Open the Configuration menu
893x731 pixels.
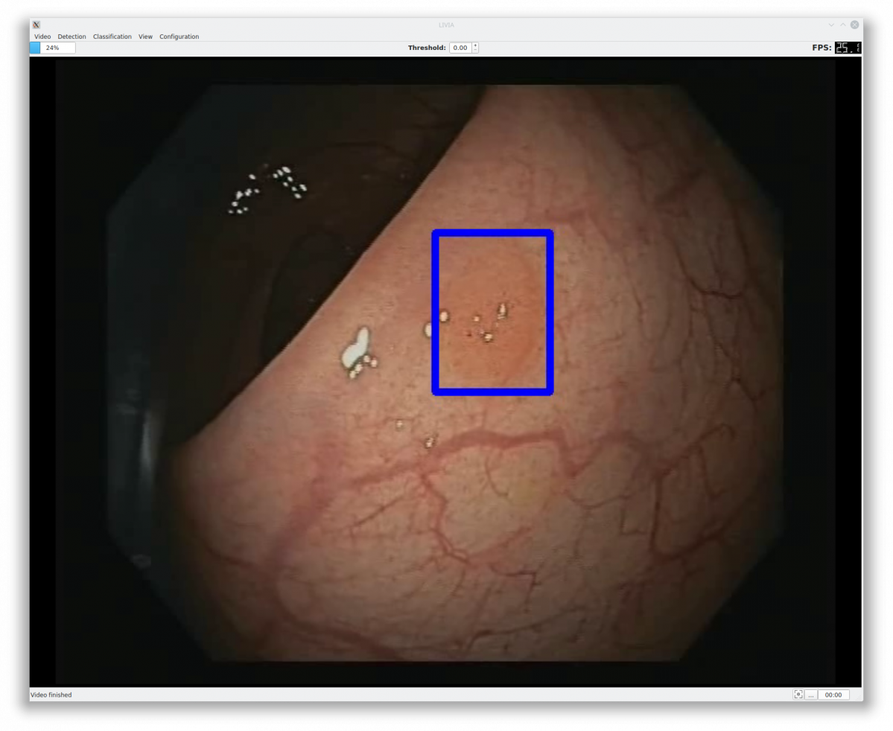pyautogui.click(x=179, y=36)
